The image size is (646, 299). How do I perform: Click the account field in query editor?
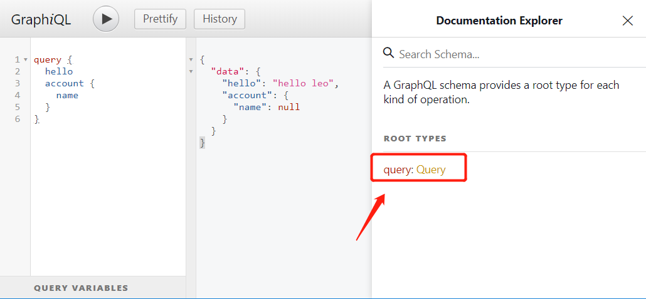tap(64, 83)
